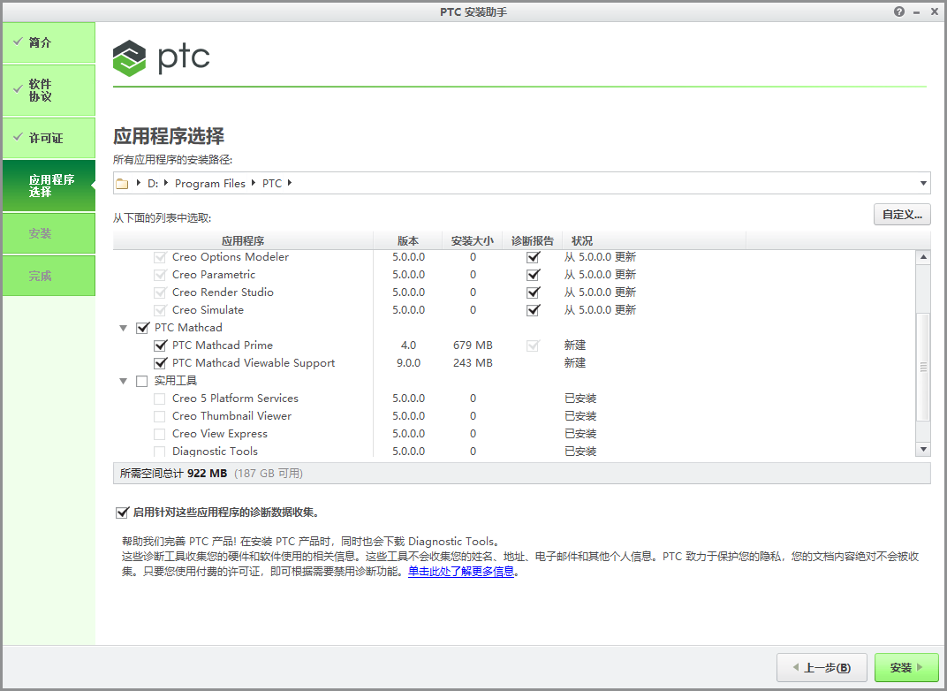Click Program Files in the install path
947x691 pixels.
(210, 183)
